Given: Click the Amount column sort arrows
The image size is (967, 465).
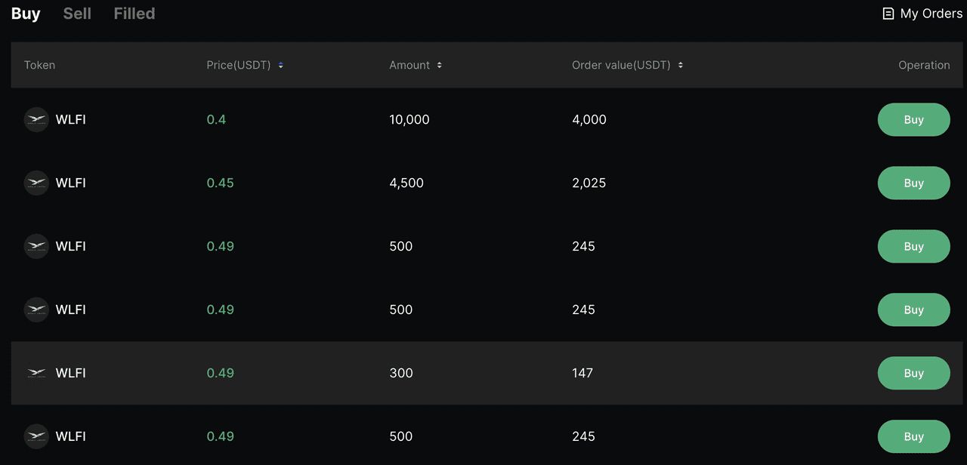Looking at the screenshot, I should [x=440, y=65].
